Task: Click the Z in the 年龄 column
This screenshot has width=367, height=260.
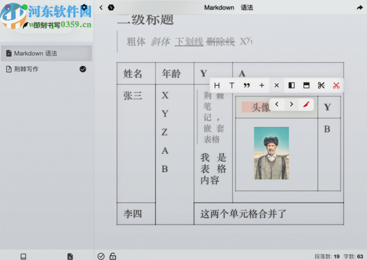Action: [165, 132]
